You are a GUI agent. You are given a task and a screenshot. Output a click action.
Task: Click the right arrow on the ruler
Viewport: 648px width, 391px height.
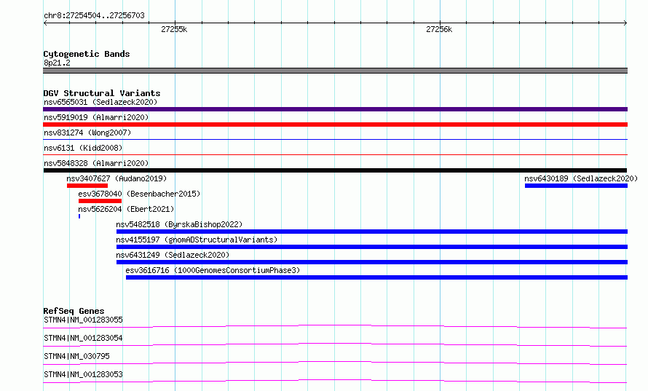[x=625, y=23]
